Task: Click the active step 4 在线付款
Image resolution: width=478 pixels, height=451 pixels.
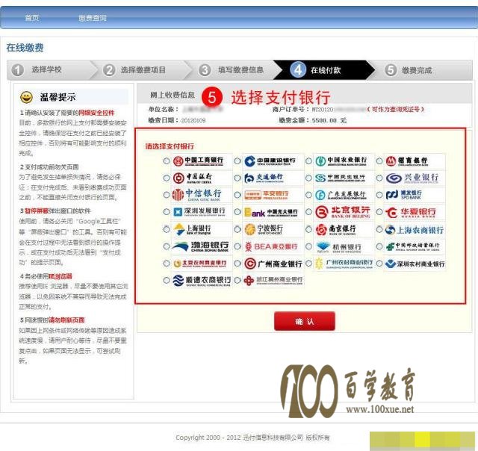Action: (323, 69)
